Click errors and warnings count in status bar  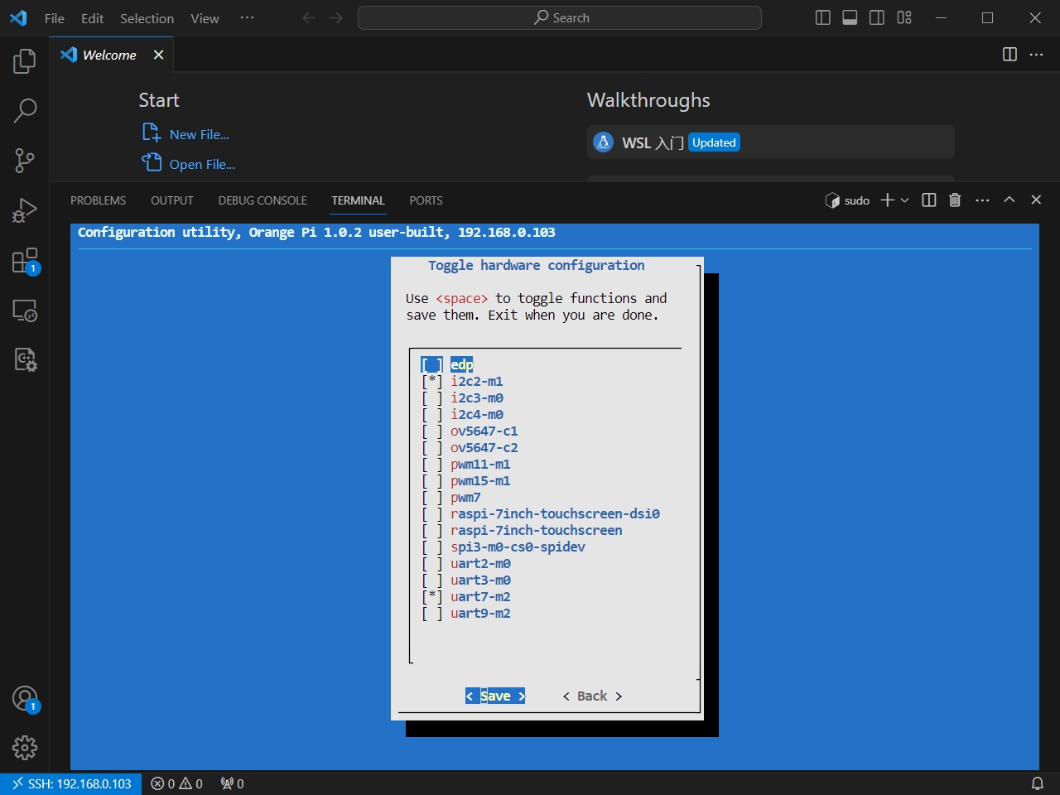176,783
